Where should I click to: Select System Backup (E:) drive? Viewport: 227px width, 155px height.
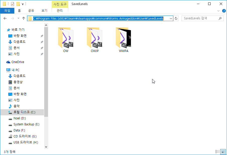26,124
